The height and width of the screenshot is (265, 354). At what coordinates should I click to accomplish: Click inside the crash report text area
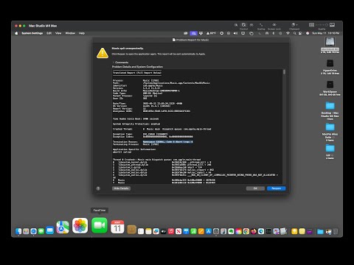coord(198,127)
